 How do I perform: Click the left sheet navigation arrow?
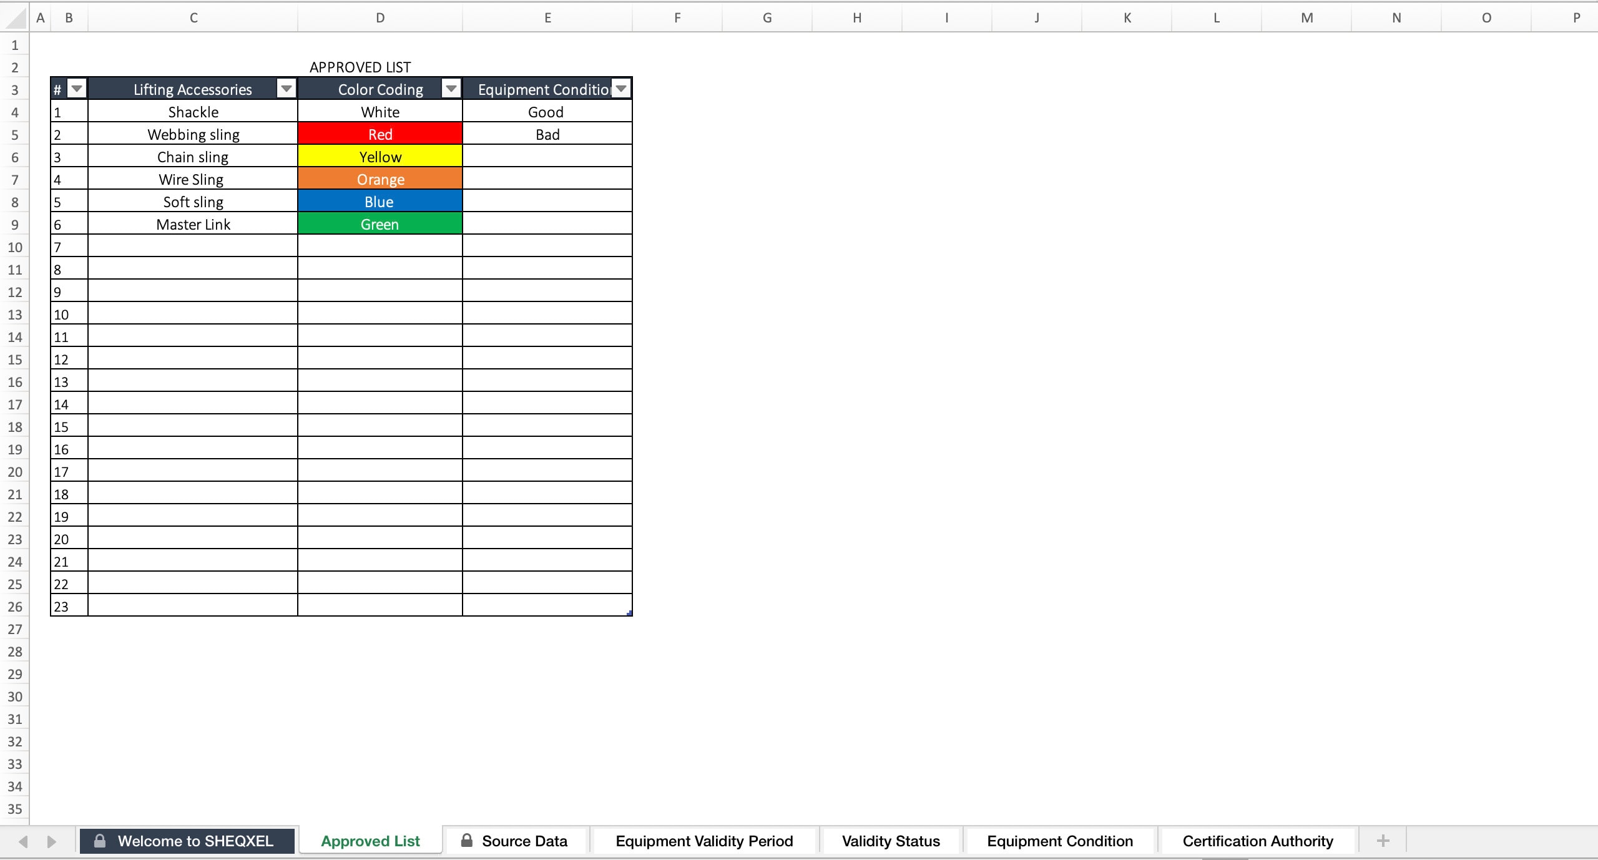point(22,841)
